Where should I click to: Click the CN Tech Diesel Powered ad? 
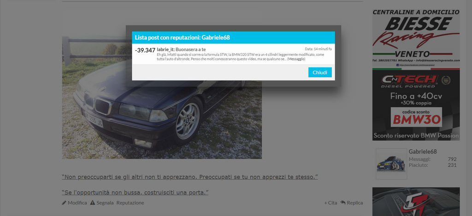pyautogui.click(x=416, y=104)
